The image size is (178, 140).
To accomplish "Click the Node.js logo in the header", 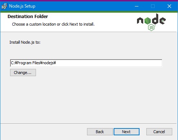I will coord(151,22).
